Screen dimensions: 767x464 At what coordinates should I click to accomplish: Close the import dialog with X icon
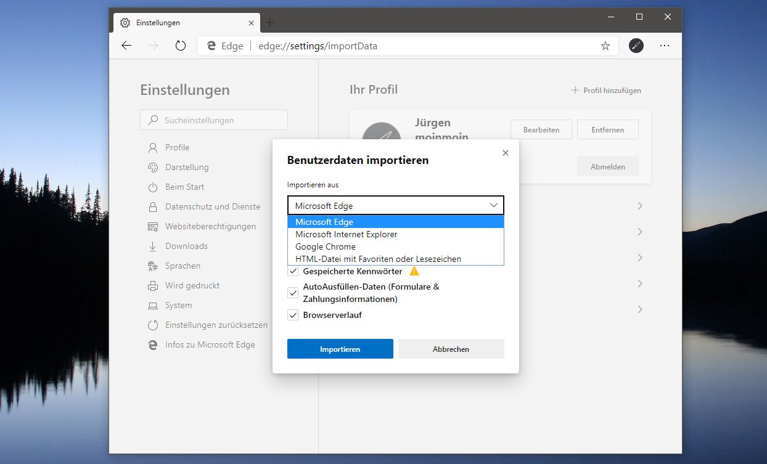pos(506,153)
